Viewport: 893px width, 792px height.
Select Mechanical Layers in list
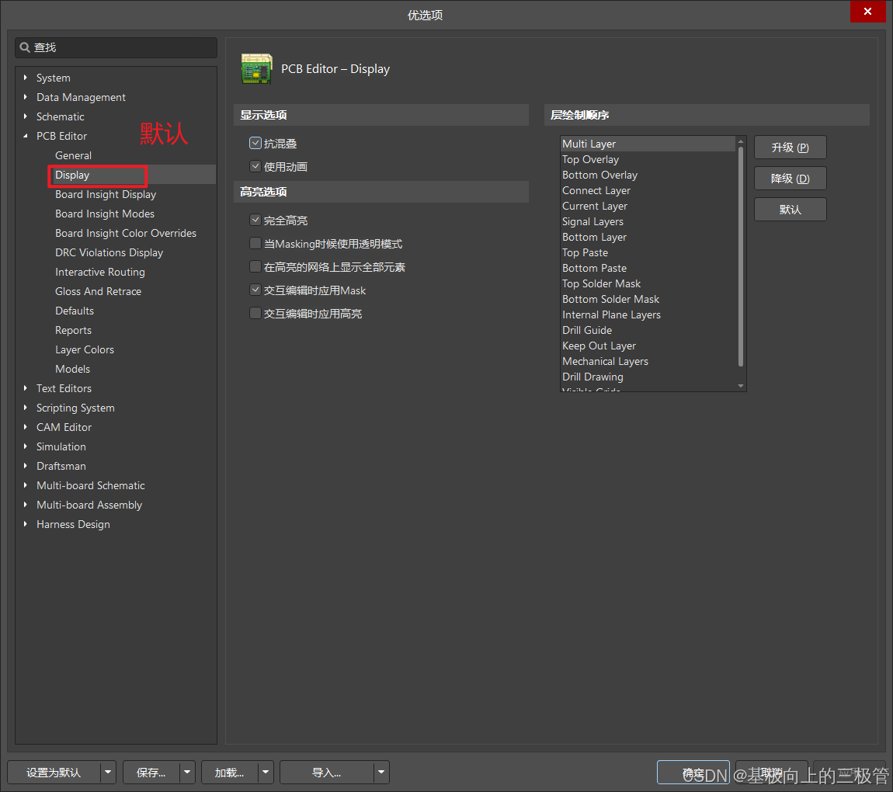click(x=648, y=361)
